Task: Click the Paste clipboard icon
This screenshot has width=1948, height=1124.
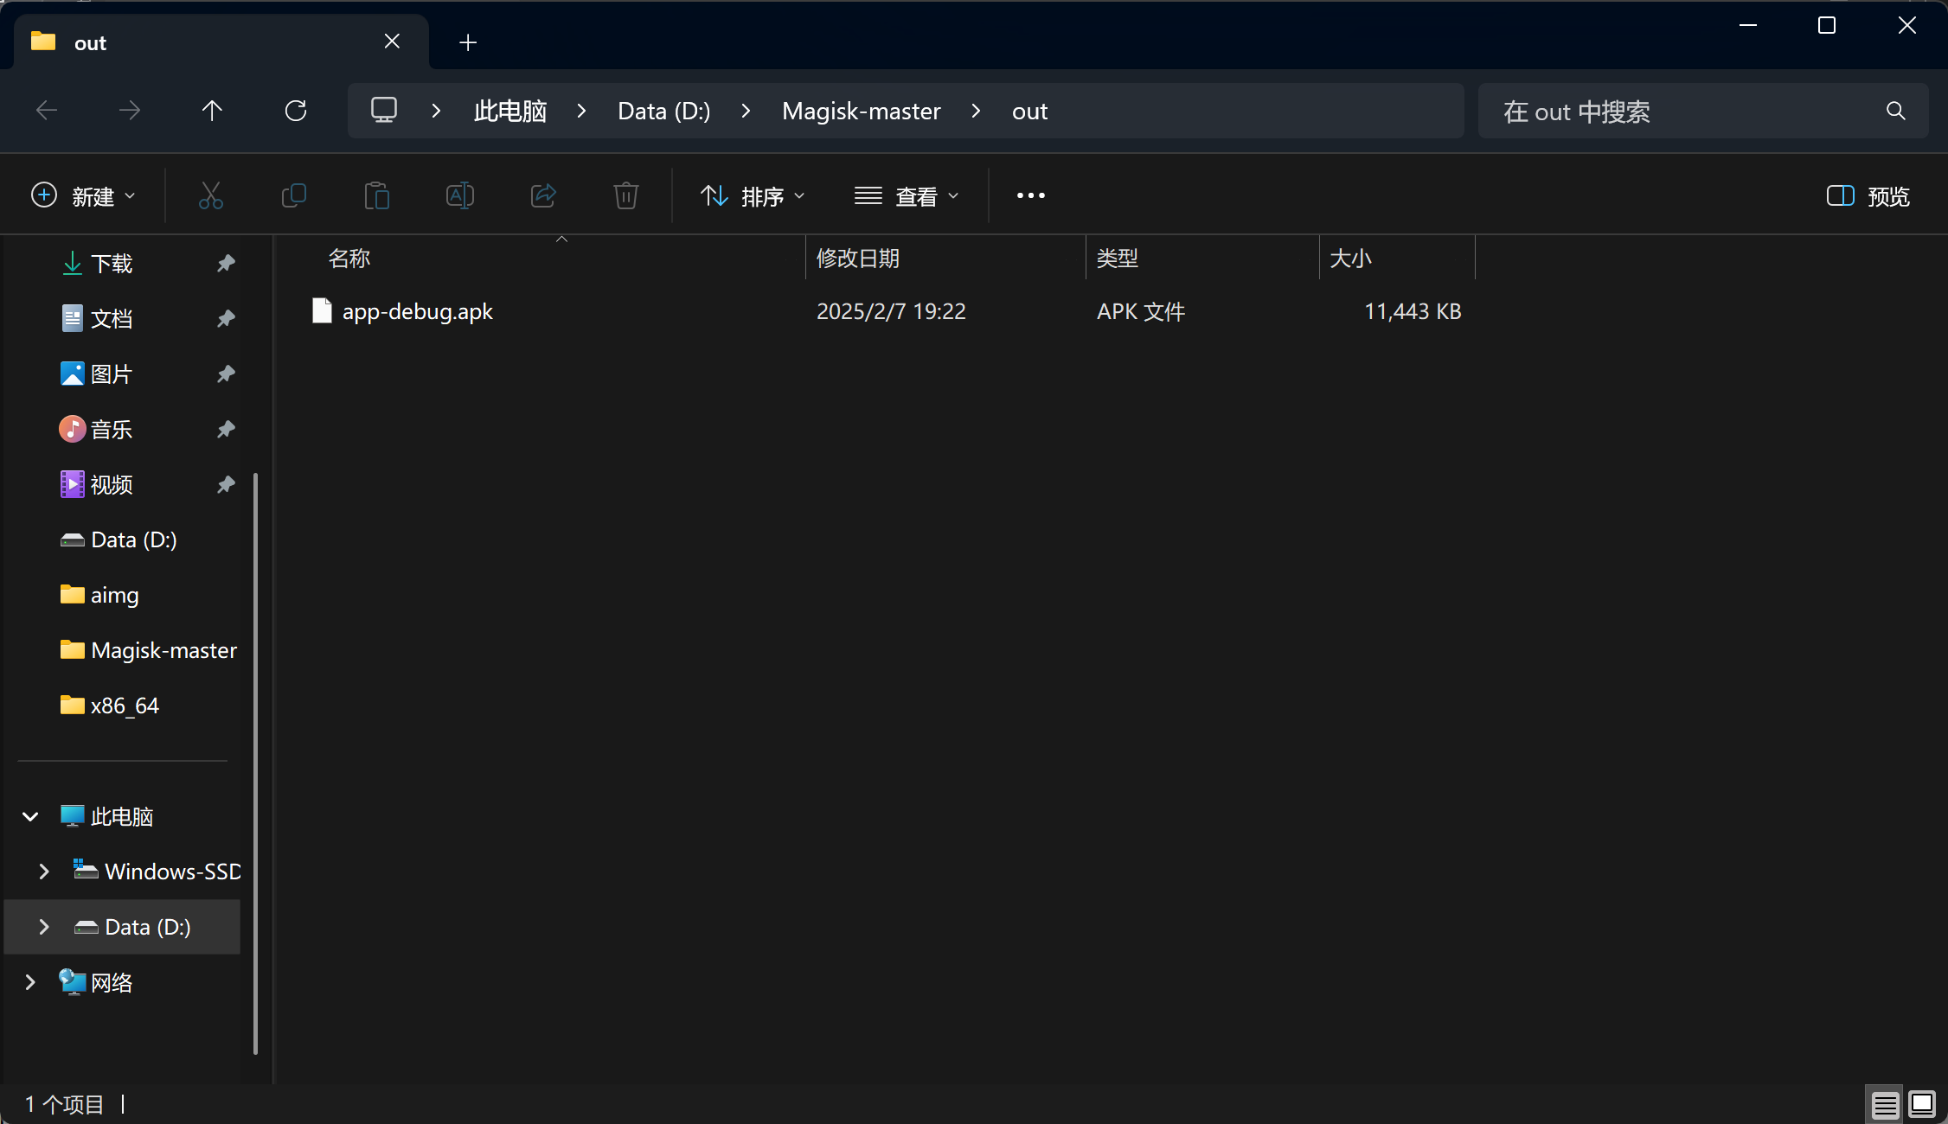Action: click(x=376, y=196)
